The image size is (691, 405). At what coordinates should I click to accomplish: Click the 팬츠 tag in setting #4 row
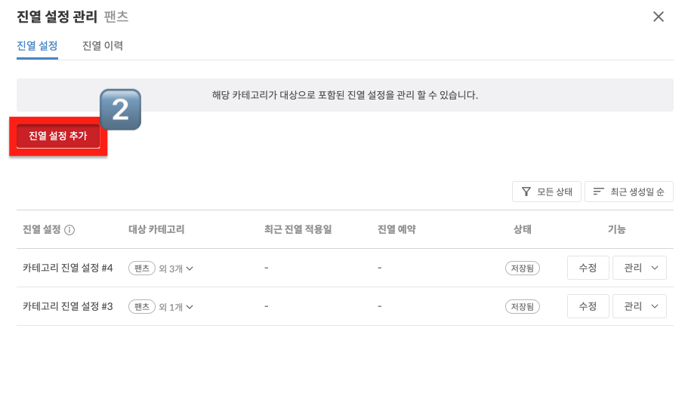(x=141, y=268)
